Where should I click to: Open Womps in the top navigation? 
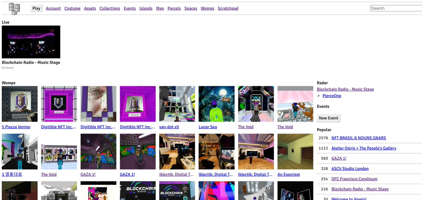(x=207, y=8)
